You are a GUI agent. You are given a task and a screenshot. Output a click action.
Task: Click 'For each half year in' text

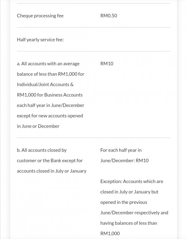click(x=121, y=150)
